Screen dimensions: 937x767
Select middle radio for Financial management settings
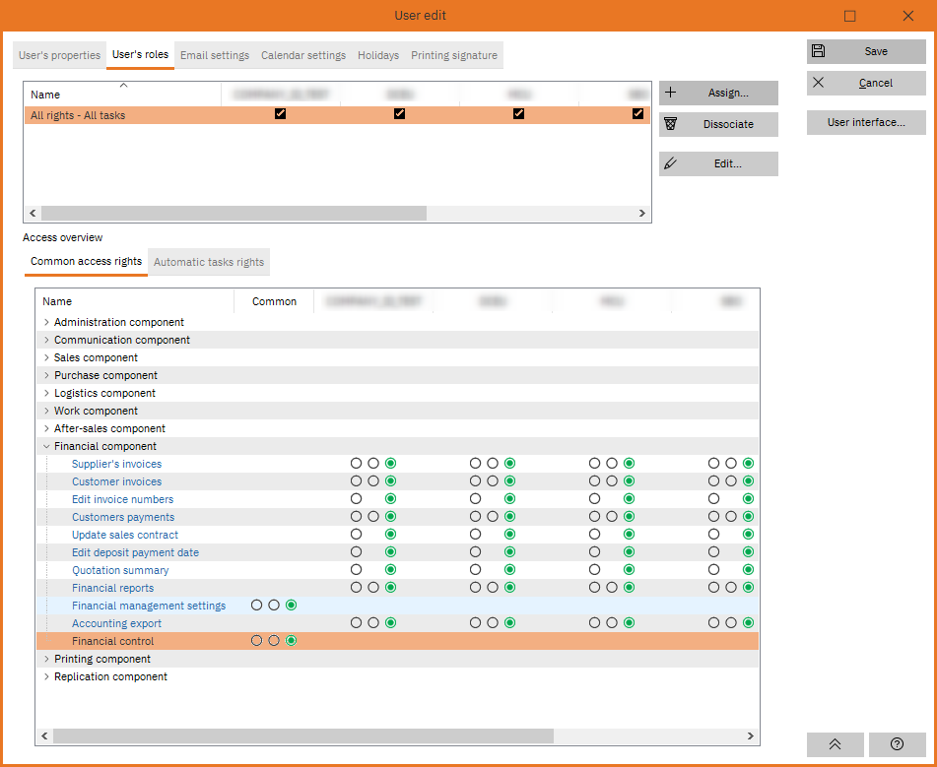click(274, 606)
